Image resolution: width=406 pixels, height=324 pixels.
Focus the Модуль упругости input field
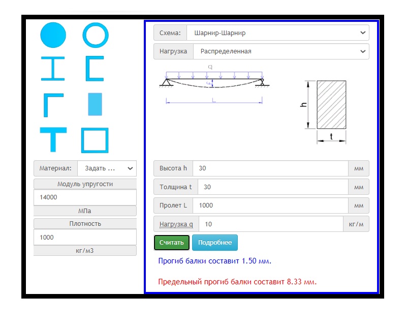tap(85, 197)
